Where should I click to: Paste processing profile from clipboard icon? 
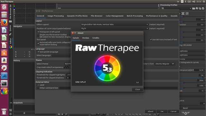coord(203,8)
